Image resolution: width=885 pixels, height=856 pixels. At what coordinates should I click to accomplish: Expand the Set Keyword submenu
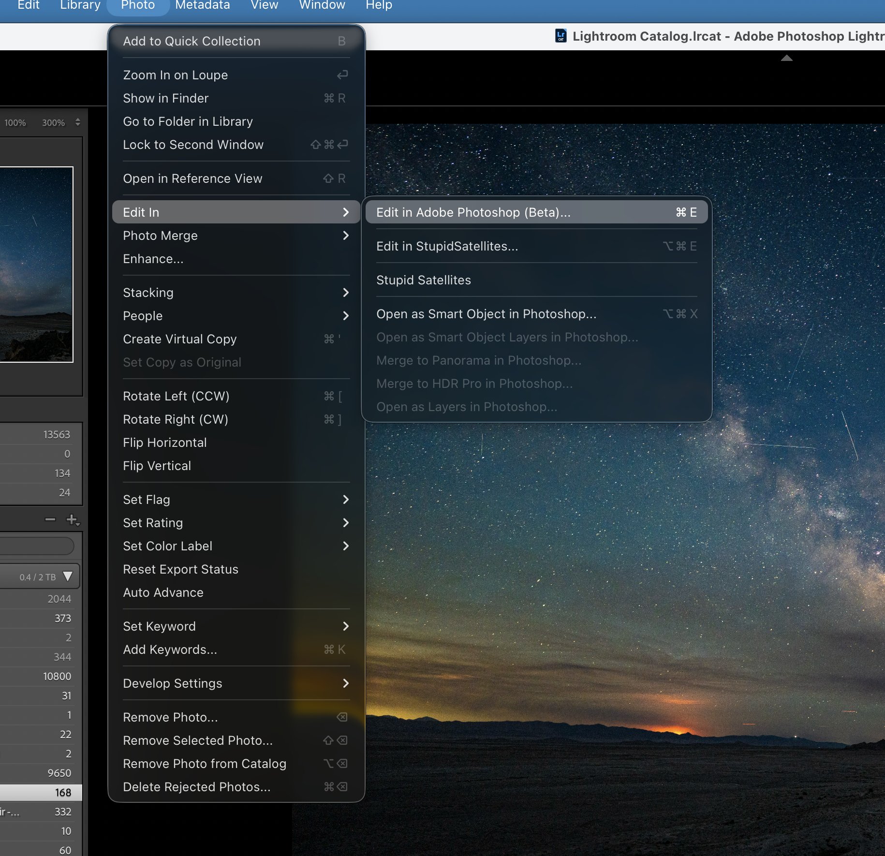pyautogui.click(x=236, y=626)
